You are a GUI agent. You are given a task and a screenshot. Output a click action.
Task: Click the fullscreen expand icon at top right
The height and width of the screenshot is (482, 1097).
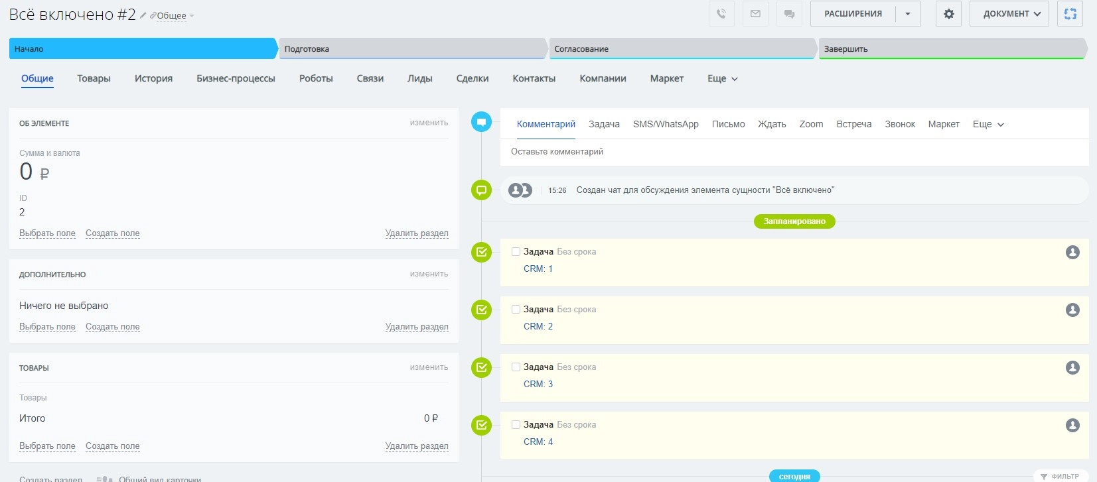tap(1070, 14)
